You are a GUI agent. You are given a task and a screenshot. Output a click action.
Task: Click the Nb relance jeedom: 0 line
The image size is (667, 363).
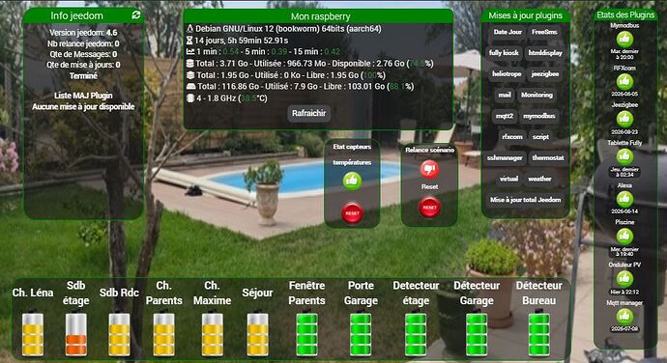coord(83,43)
